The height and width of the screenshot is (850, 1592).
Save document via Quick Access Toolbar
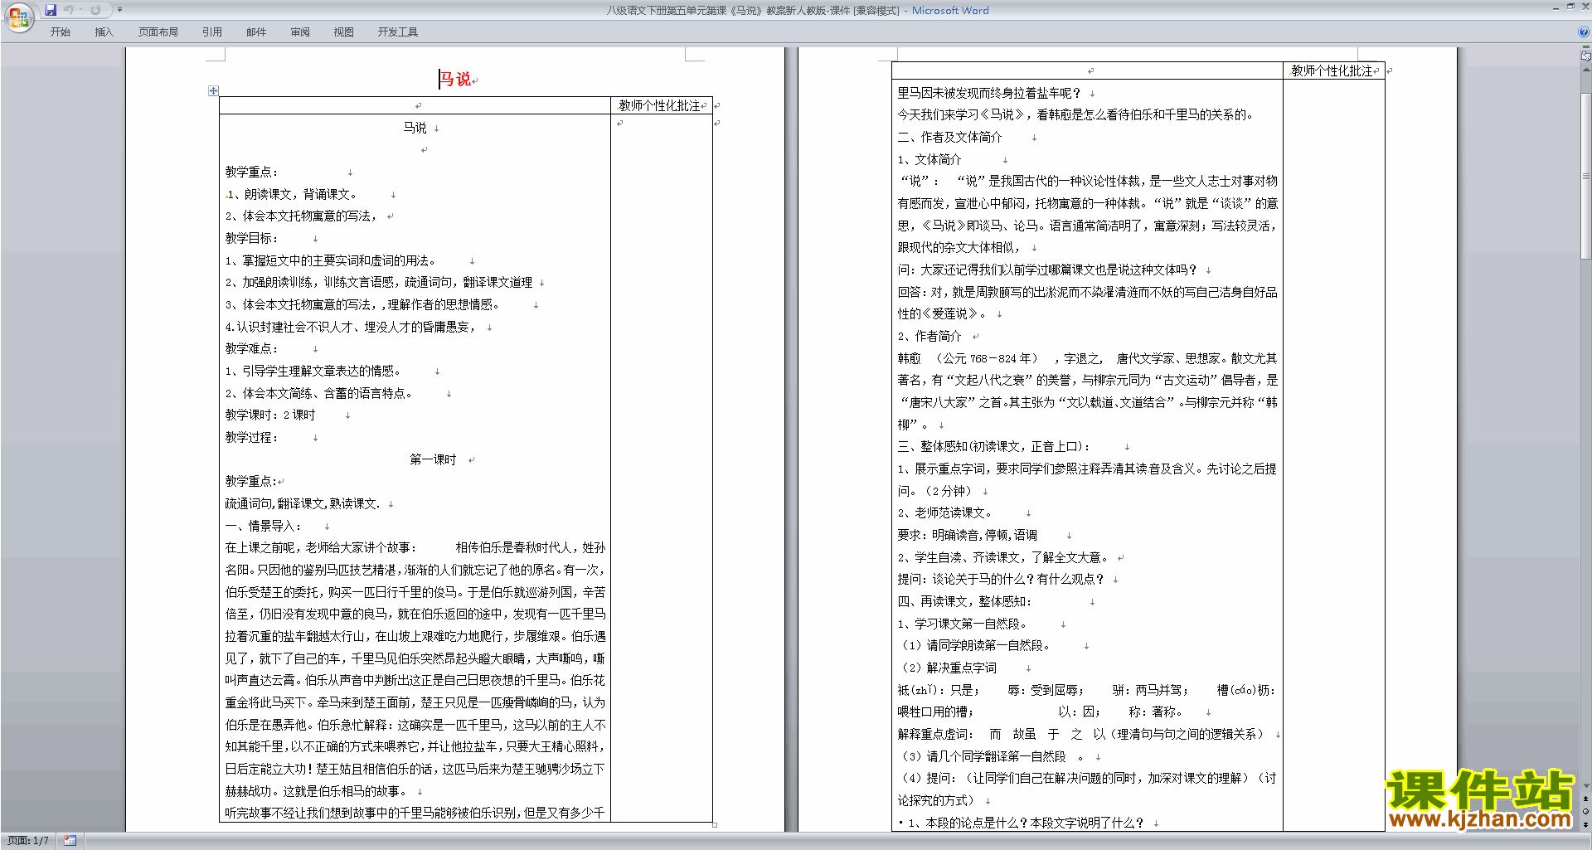coord(51,10)
